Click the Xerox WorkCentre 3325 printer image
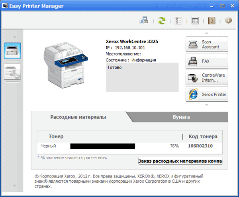The width and height of the screenshot is (239, 197). [66, 65]
